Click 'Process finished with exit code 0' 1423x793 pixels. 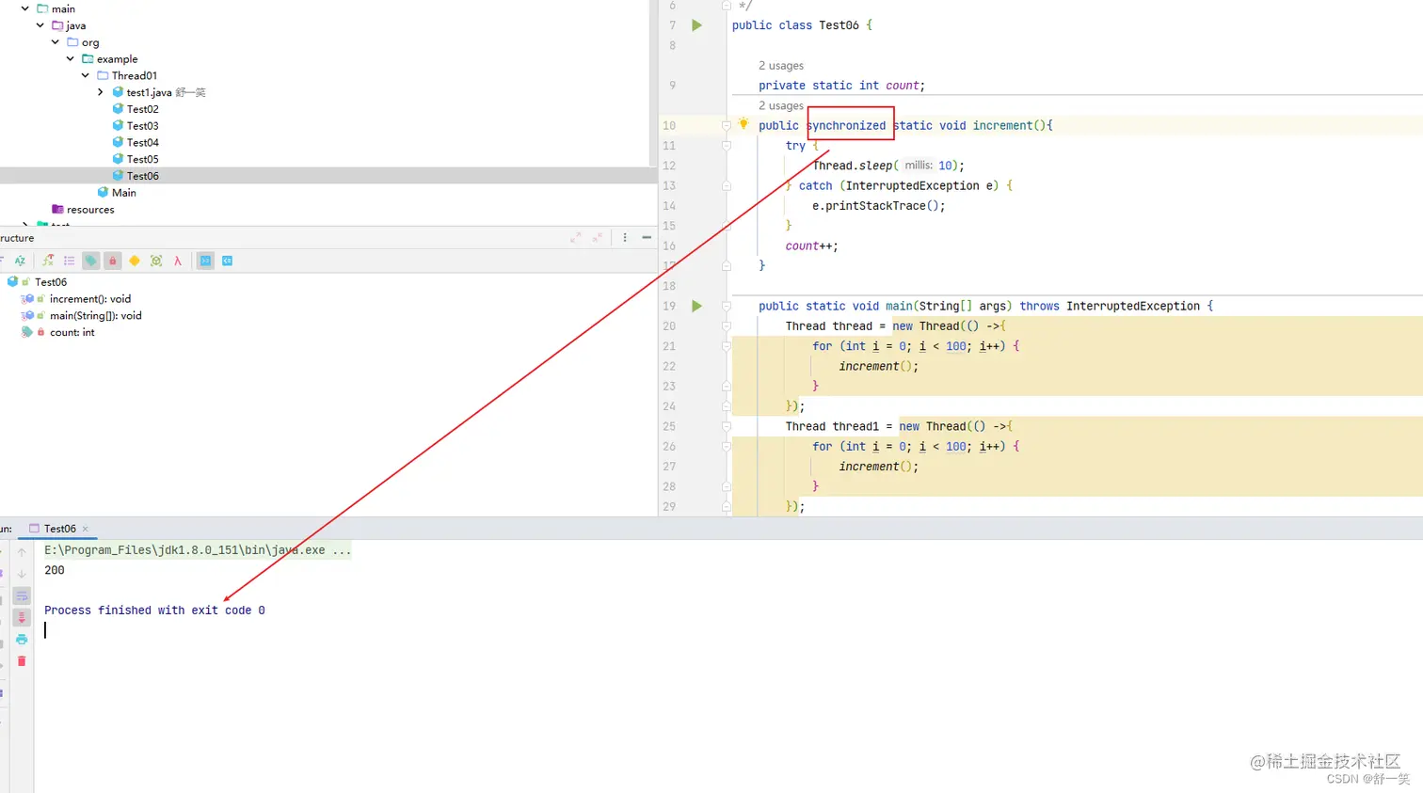click(154, 611)
